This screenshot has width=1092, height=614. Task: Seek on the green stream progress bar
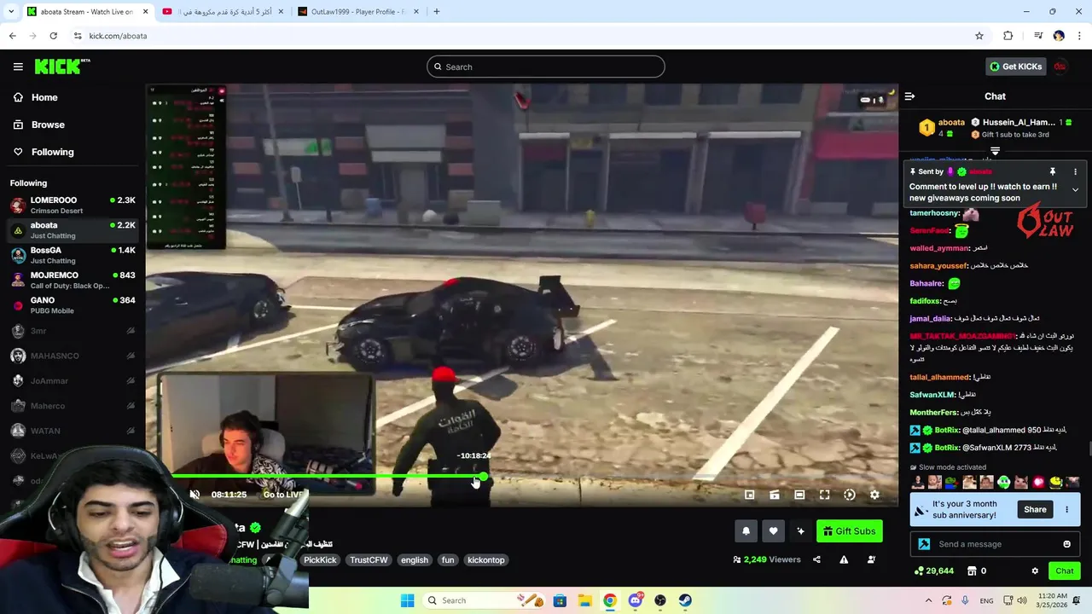click(x=328, y=478)
